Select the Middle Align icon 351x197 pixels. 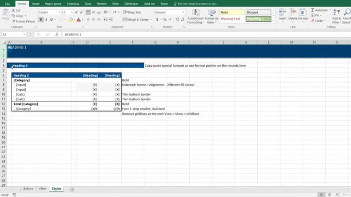93,12
